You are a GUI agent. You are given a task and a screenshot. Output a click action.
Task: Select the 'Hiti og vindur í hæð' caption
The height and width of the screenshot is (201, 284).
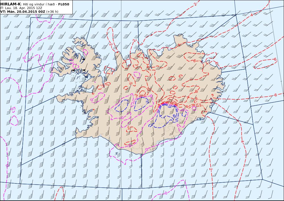click(39, 4)
